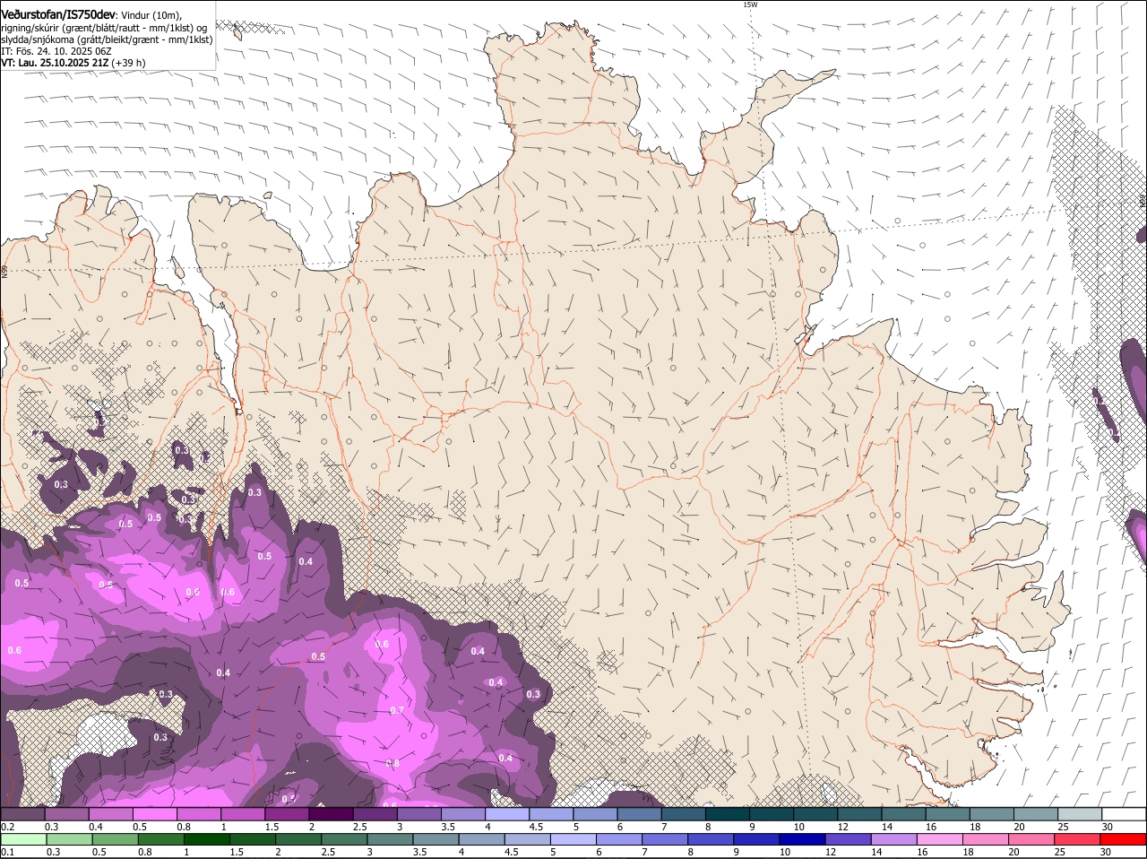This screenshot has height=859, width=1147.
Task: Click the 0.2 label on the upper scale
Action: tap(7, 827)
